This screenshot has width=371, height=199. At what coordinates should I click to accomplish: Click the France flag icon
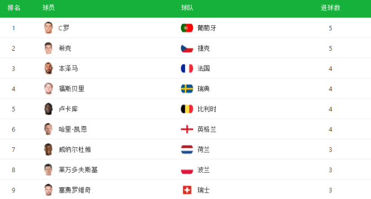pyautogui.click(x=187, y=69)
